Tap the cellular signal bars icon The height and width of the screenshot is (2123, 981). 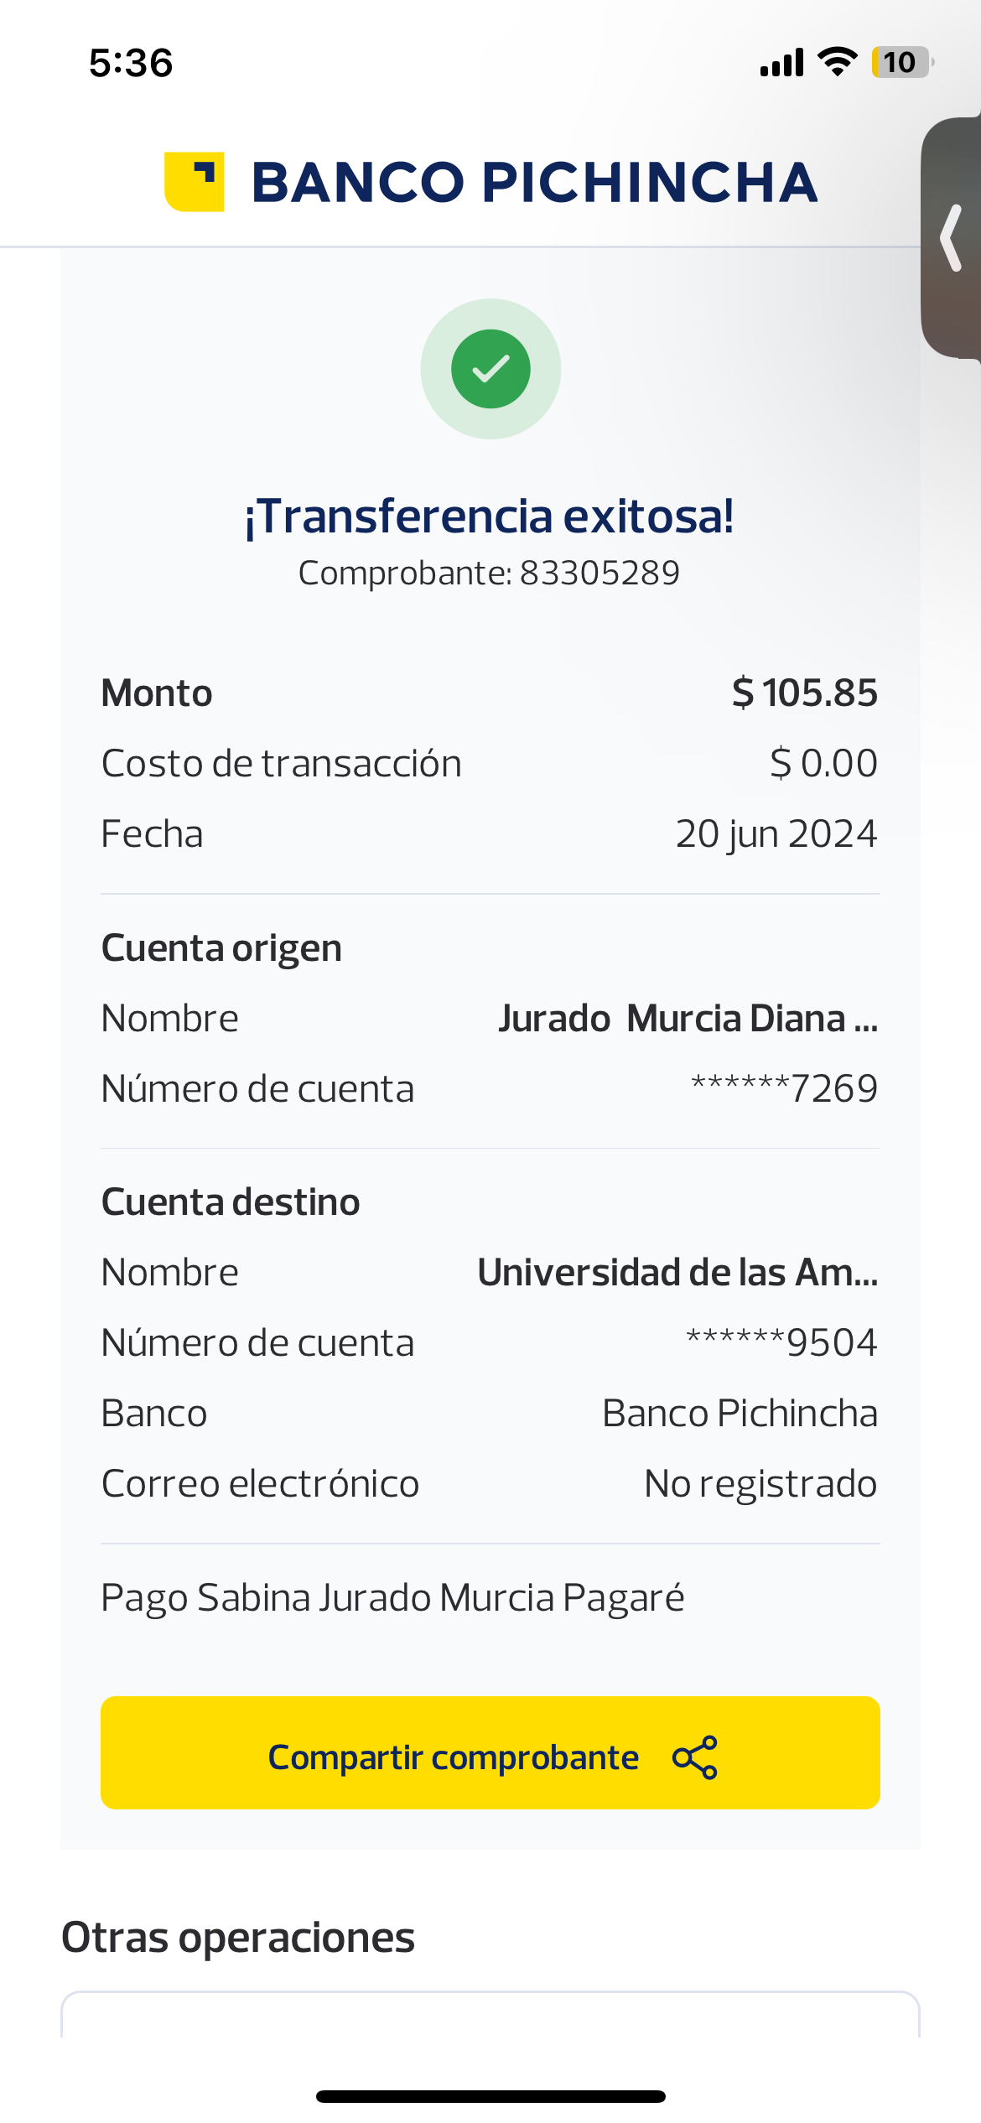click(x=781, y=63)
